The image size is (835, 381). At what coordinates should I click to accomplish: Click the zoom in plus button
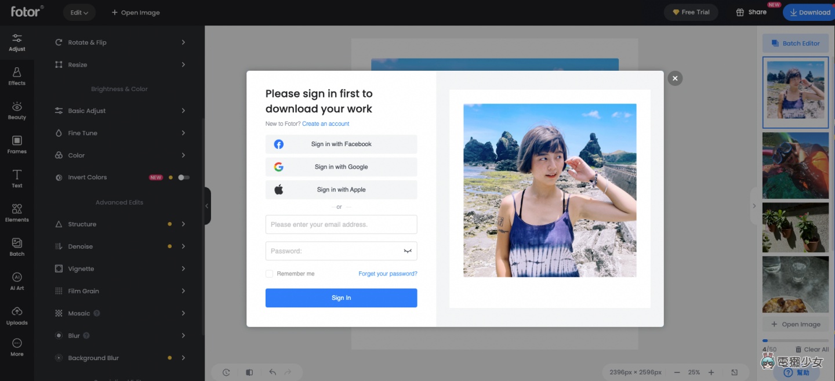coord(711,372)
